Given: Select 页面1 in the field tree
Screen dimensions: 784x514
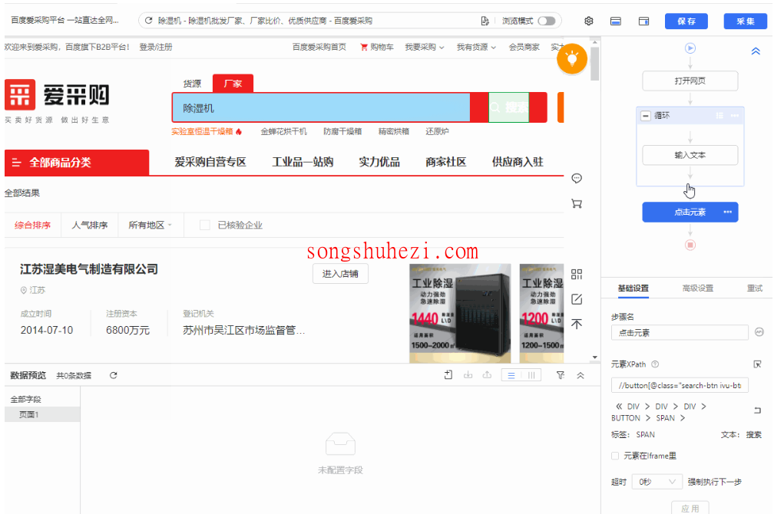Looking at the screenshot, I should point(42,414).
